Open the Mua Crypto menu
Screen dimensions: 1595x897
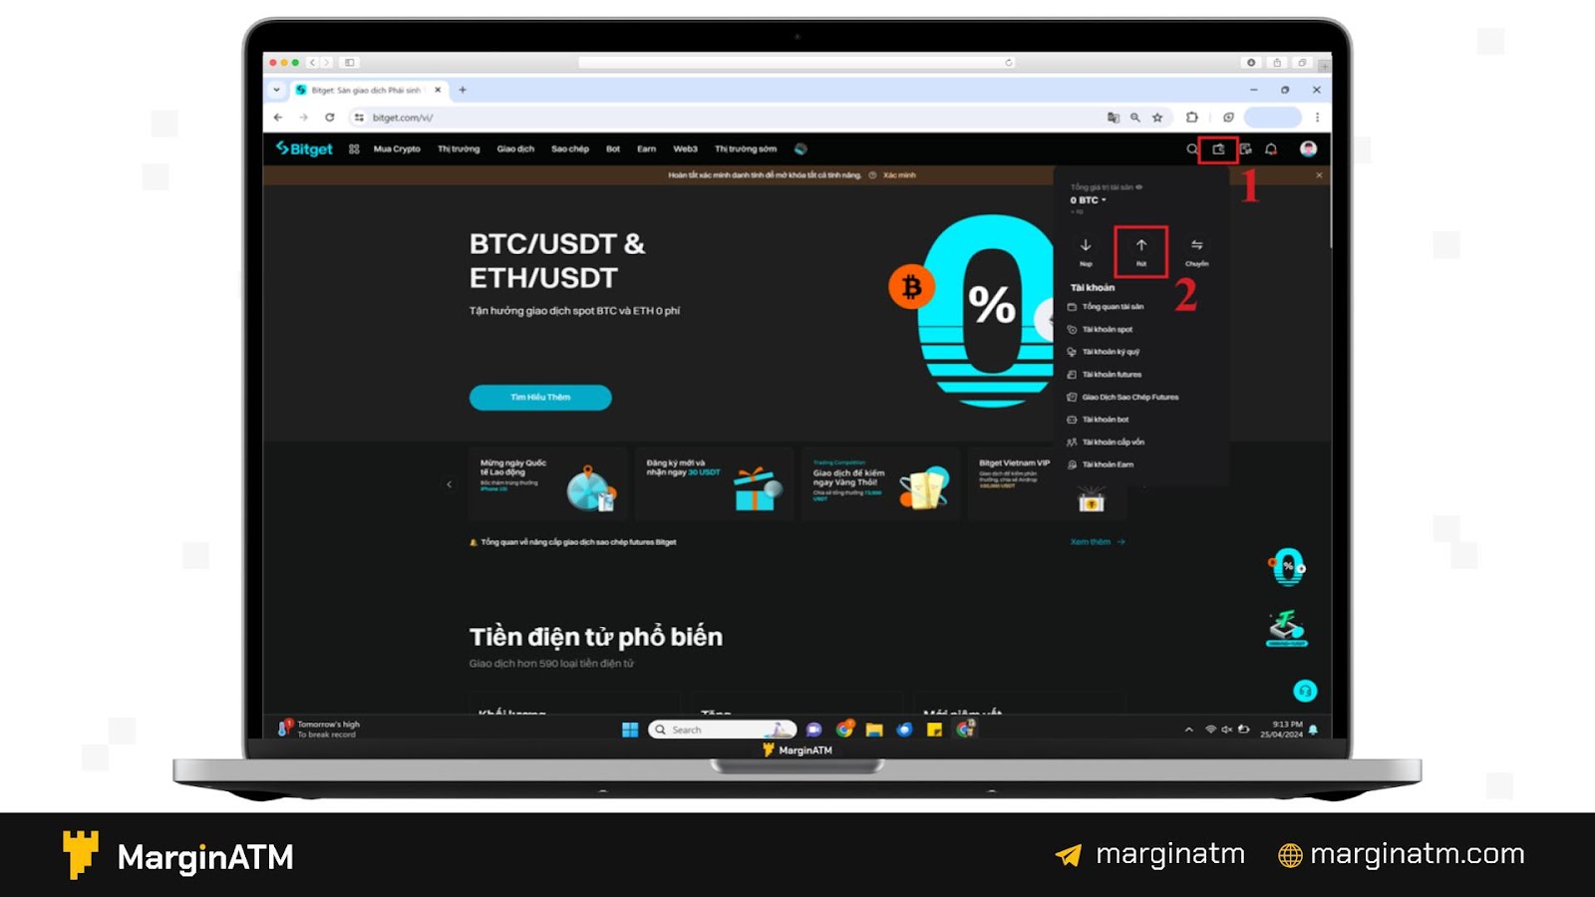tap(397, 149)
